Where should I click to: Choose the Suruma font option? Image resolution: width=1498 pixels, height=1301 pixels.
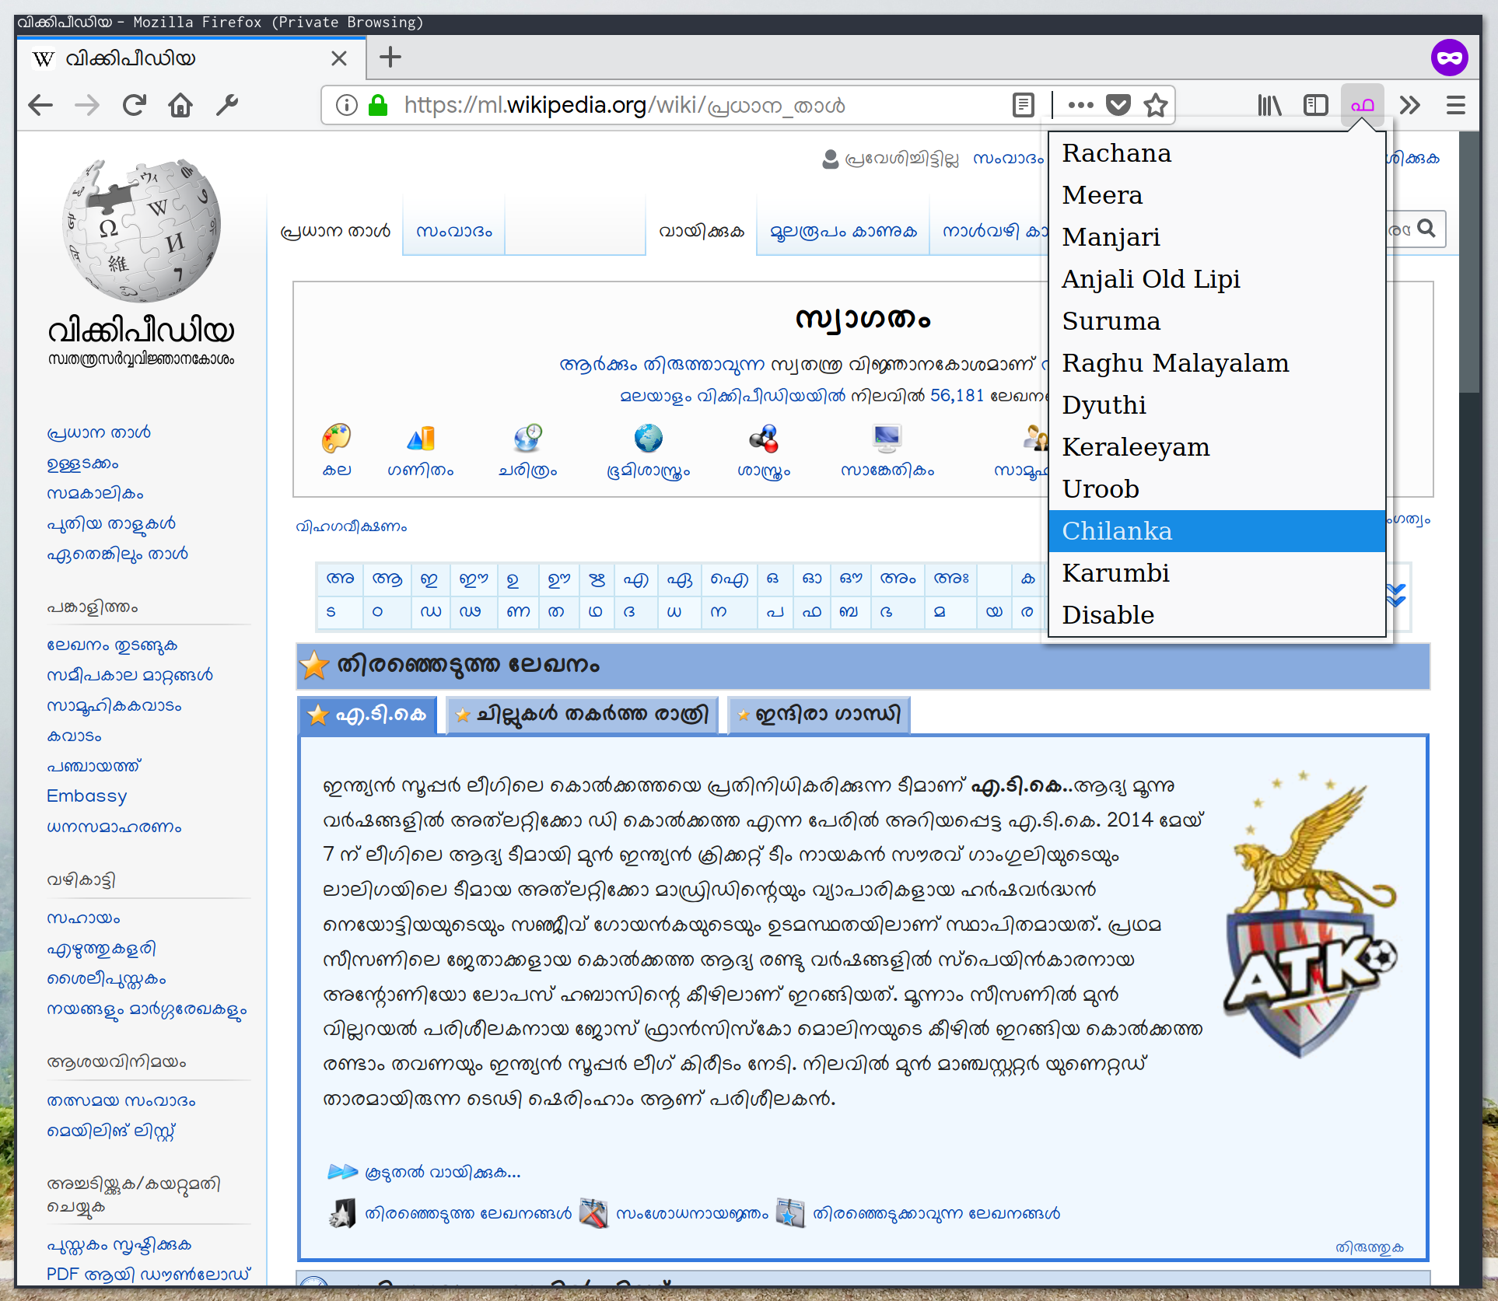pyautogui.click(x=1217, y=321)
